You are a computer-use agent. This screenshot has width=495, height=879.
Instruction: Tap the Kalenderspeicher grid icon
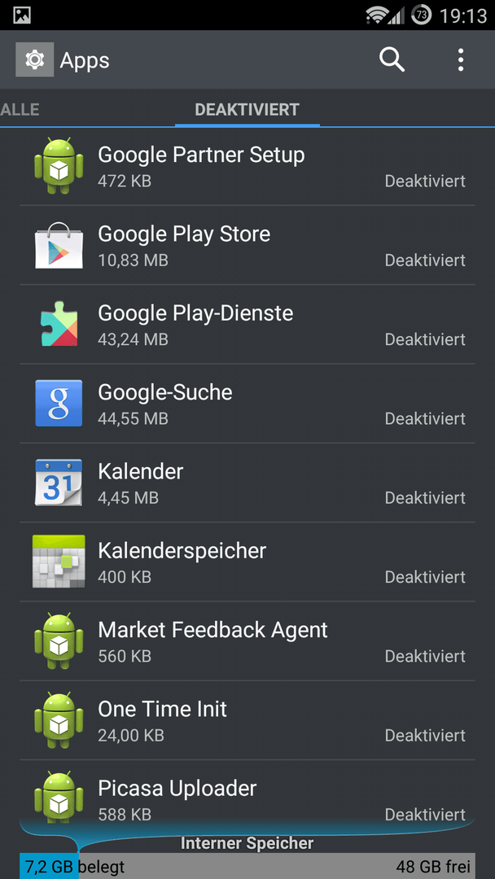pyautogui.click(x=59, y=561)
